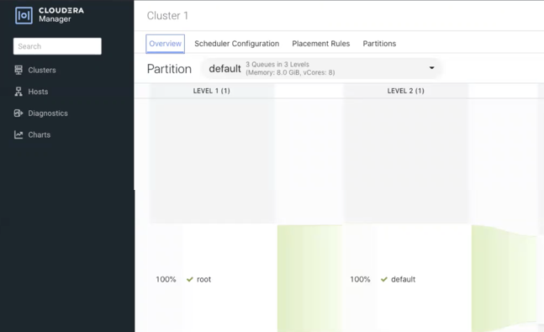The width and height of the screenshot is (544, 332).
Task: Open the Scheduler Configuration tab
Action: (236, 44)
